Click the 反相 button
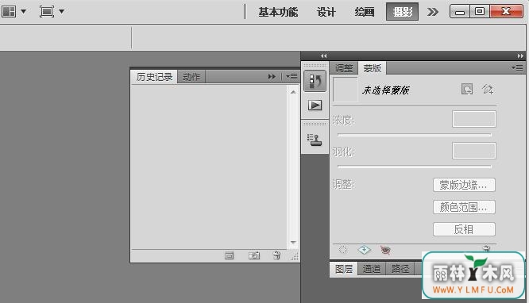Viewport: 529px width, 303px height. (x=464, y=229)
